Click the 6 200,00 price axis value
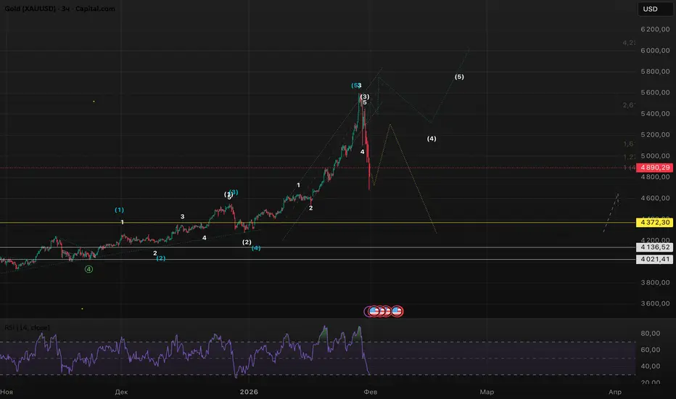The height and width of the screenshot is (399, 676). [655, 29]
